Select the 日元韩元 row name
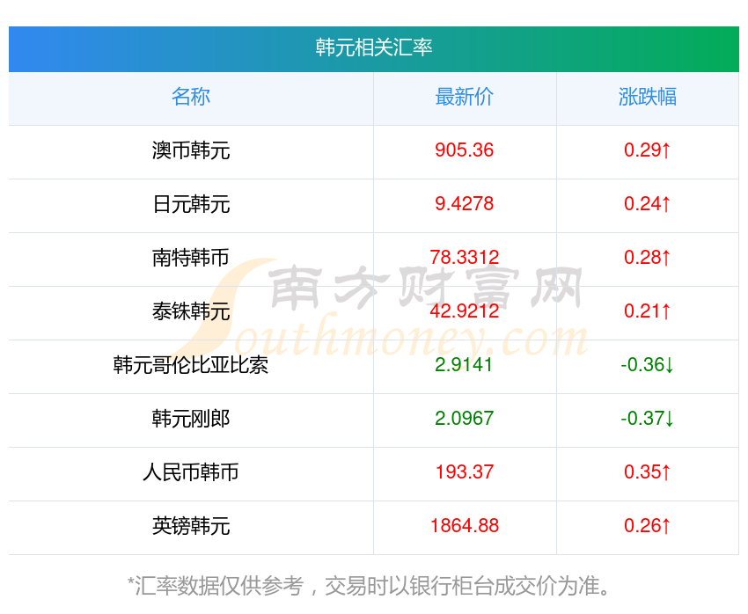 (x=191, y=204)
